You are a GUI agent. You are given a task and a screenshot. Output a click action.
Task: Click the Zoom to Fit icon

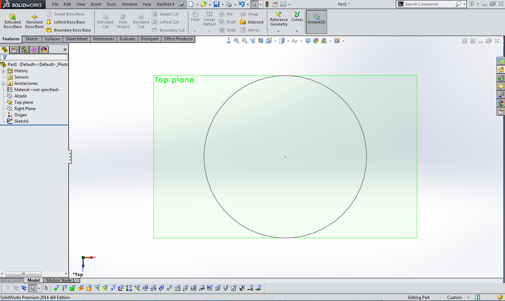pos(237,41)
